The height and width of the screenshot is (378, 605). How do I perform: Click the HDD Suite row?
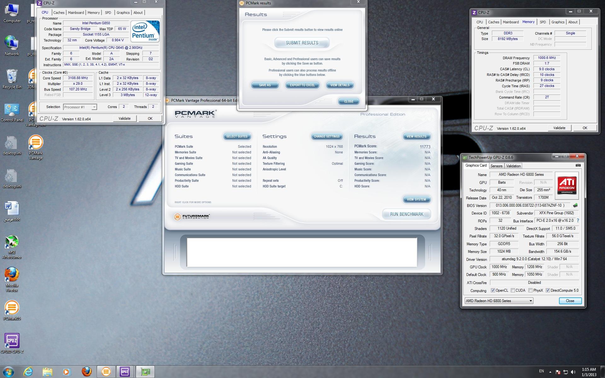click(213, 186)
